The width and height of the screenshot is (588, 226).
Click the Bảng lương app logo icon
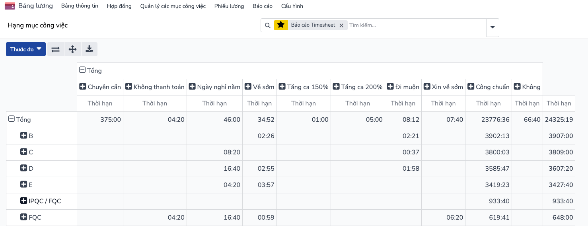pyautogui.click(x=10, y=6)
